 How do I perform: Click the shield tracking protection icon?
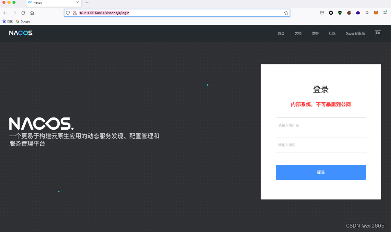pos(68,13)
